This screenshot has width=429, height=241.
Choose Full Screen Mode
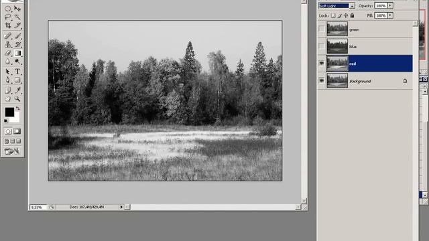tap(18, 141)
